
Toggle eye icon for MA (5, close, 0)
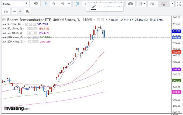(x=27, y=24)
